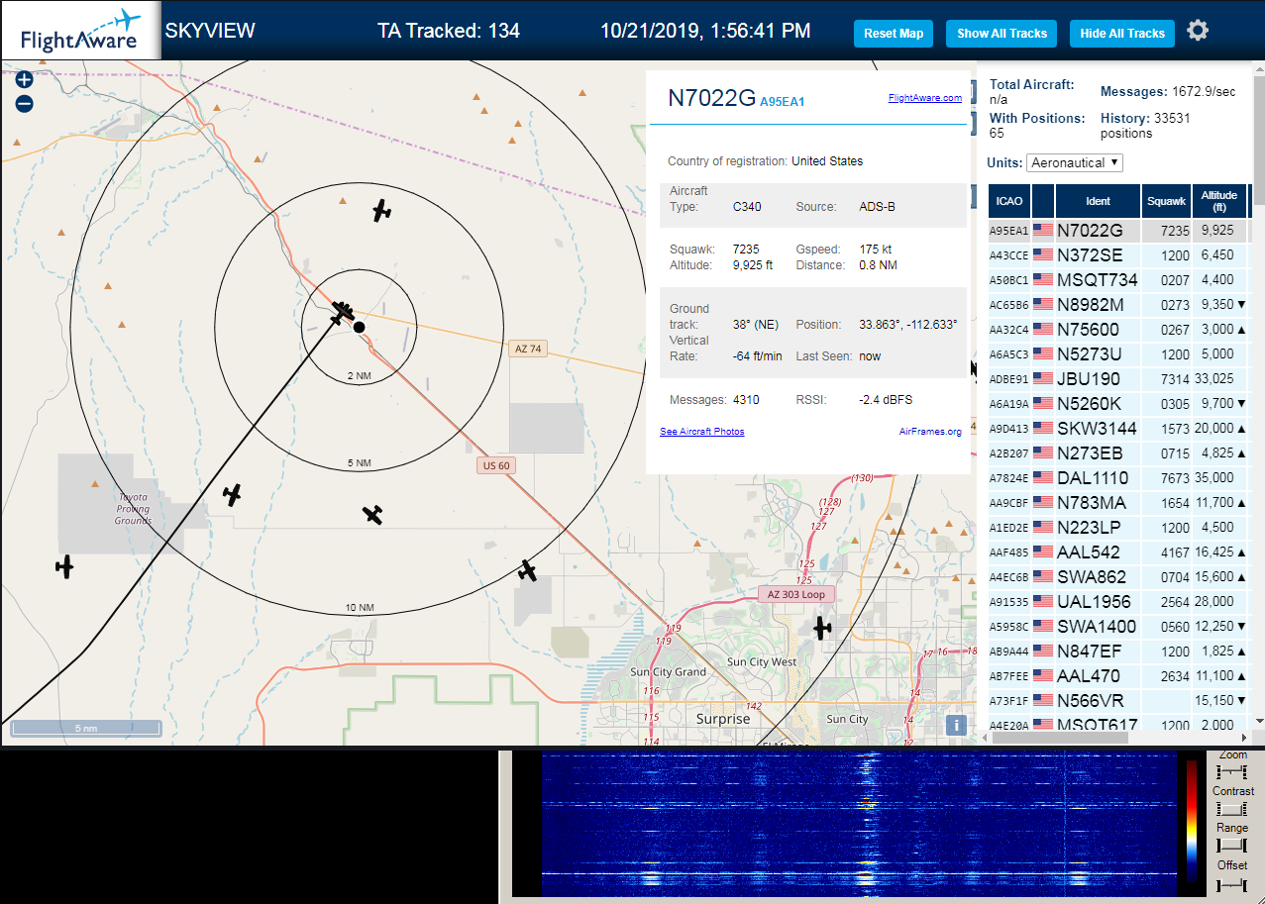
Task: Click the FlightAware logo
Action: tap(80, 31)
